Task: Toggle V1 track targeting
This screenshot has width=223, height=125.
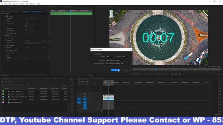Action: [x=85, y=99]
